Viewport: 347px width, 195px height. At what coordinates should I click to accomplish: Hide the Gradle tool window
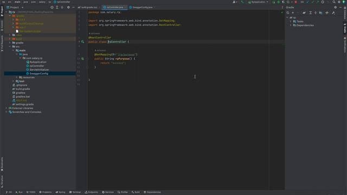coord(340,7)
